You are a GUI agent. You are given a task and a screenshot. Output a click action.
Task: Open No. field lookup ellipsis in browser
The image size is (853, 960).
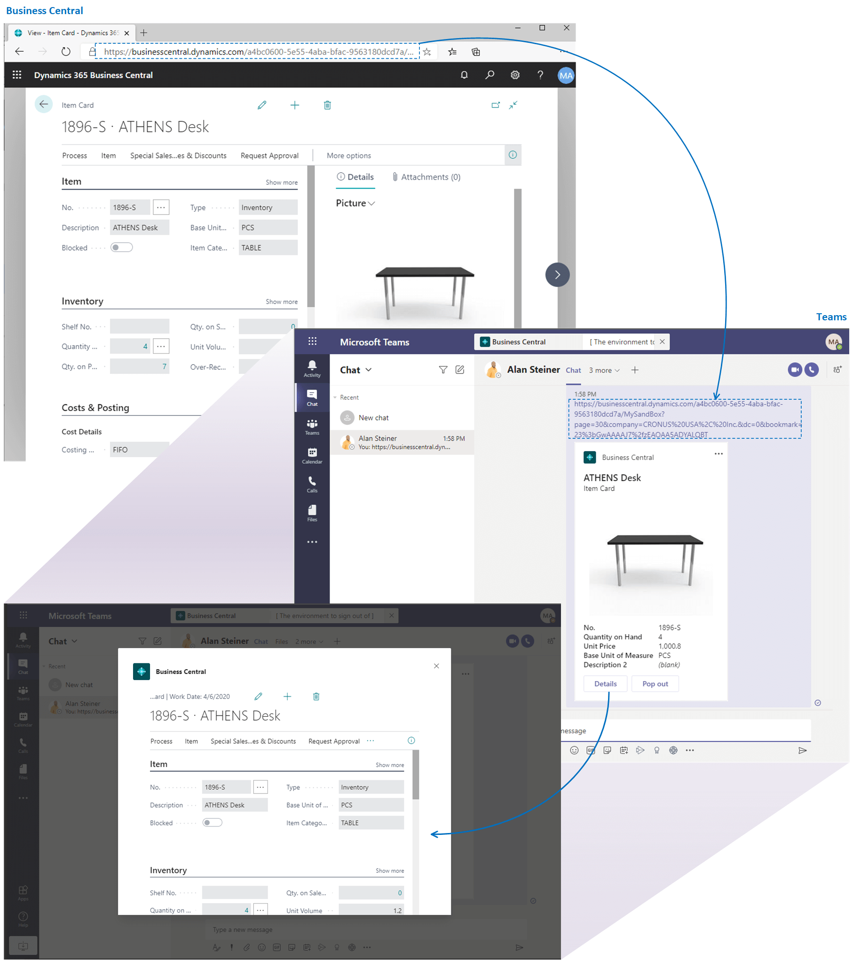point(161,207)
